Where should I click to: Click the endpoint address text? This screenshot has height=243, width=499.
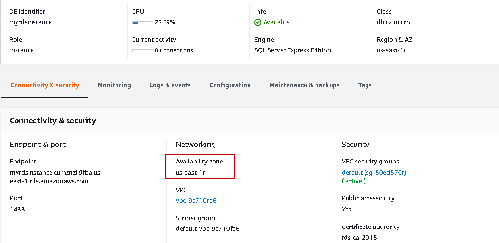click(56, 177)
